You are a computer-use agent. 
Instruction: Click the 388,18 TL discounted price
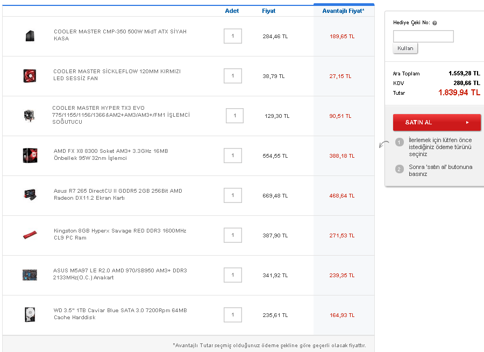point(341,156)
